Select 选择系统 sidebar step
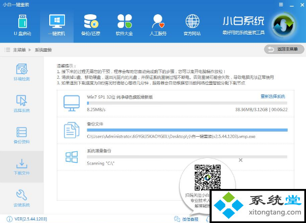This screenshot has height=223, width=306. (x=22, y=104)
